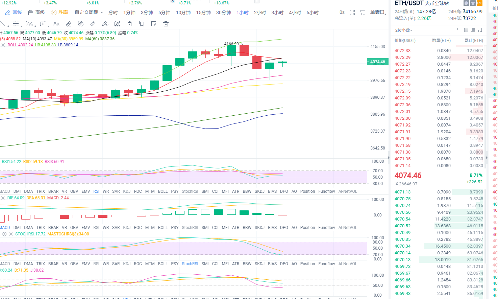Open the F10 info badge

coord(480,3)
